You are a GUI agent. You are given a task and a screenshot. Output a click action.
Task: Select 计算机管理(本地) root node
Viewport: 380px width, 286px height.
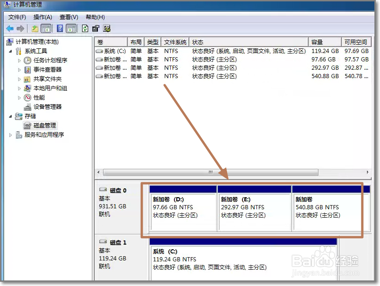[37, 42]
